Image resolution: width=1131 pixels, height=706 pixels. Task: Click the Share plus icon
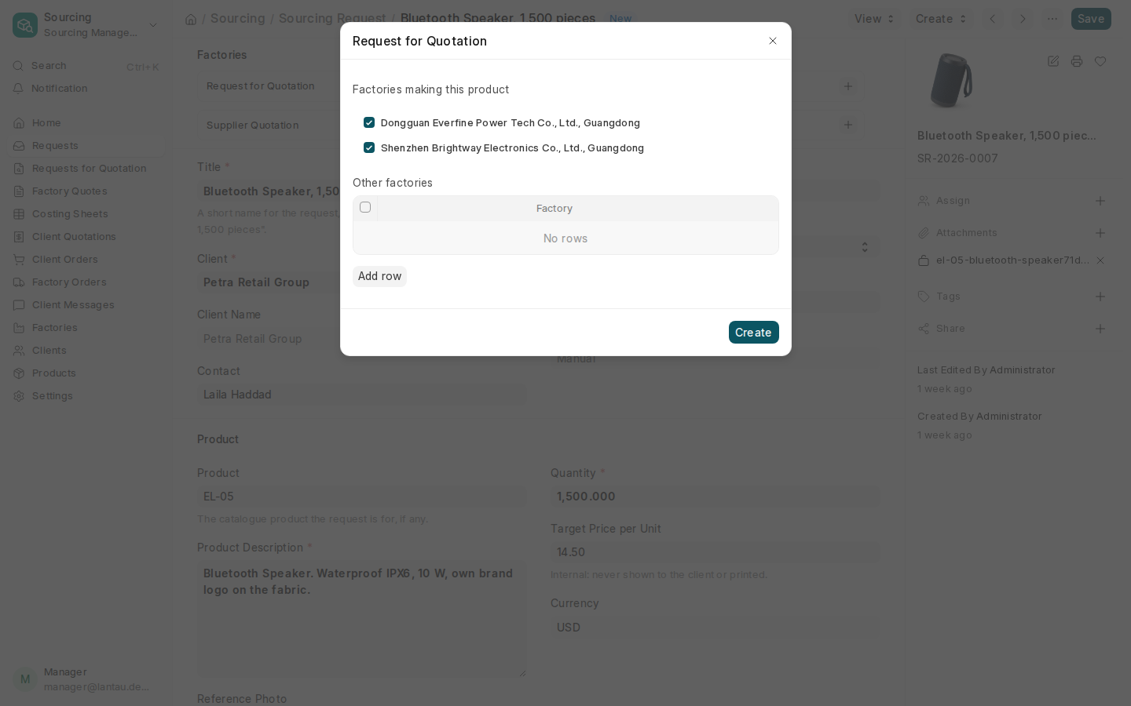coord(1100,329)
